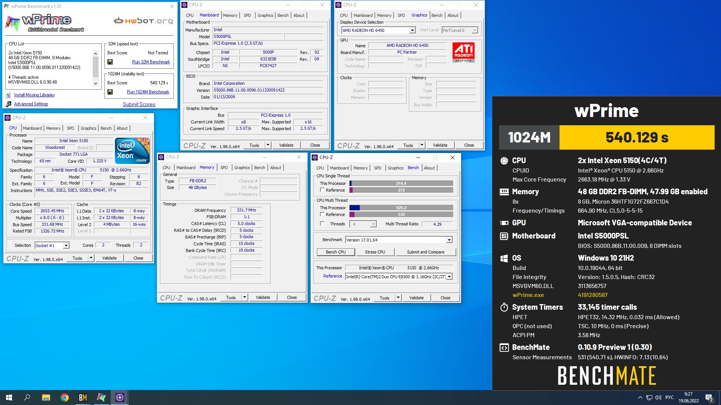Click the floppy save icon next to Run 1024M Benchmark
The height and width of the screenshot is (405, 721).
coord(110,92)
